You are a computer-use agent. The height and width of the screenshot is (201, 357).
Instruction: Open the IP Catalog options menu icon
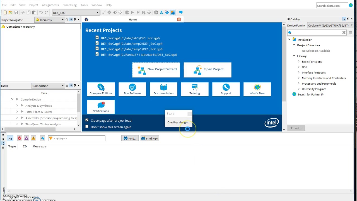point(351,33)
